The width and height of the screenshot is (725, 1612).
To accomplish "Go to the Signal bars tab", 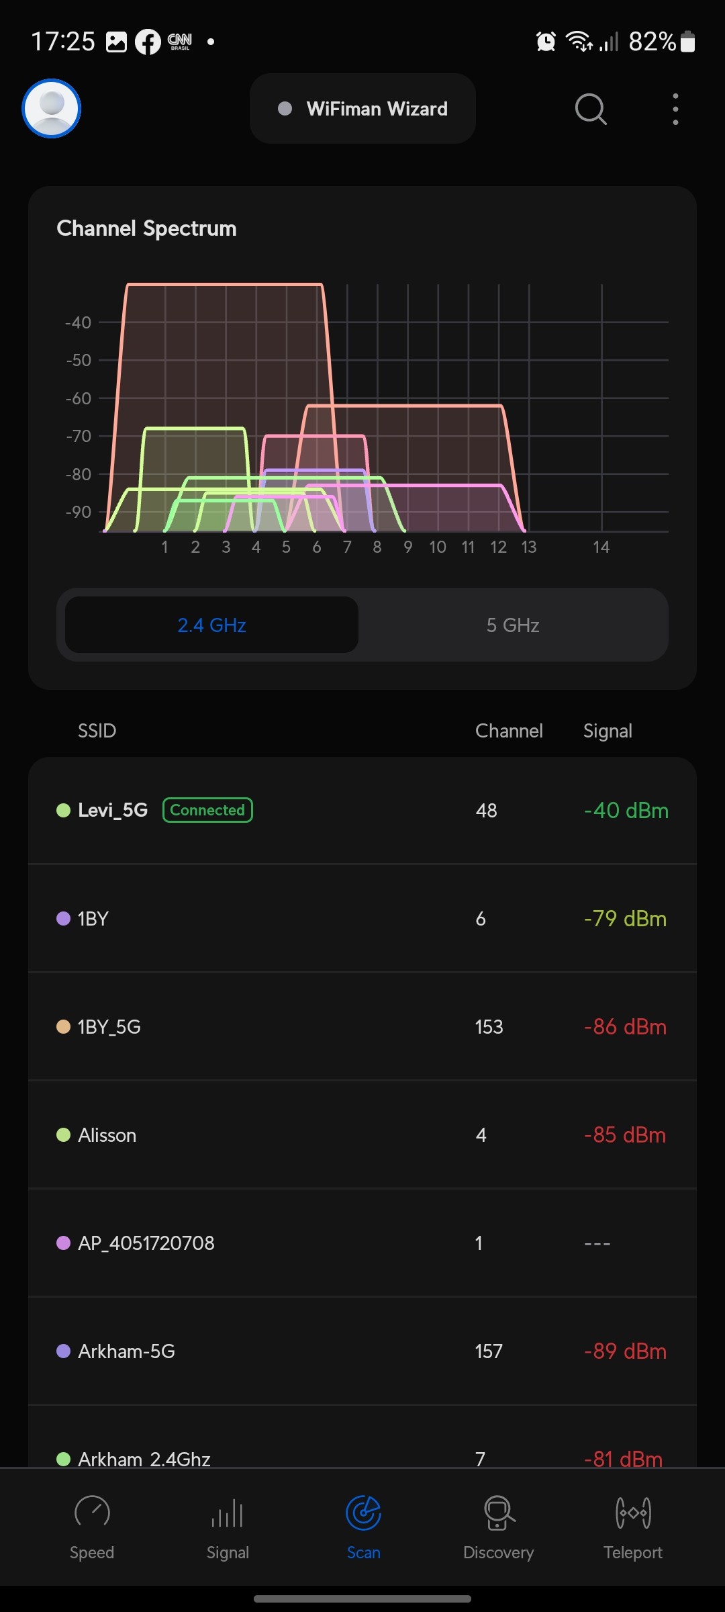I will [228, 1514].
